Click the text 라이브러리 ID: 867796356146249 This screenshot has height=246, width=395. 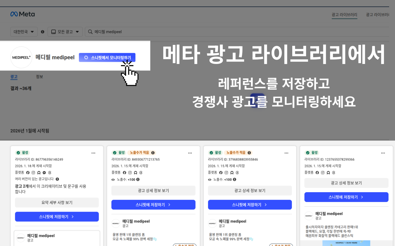tap(39, 160)
